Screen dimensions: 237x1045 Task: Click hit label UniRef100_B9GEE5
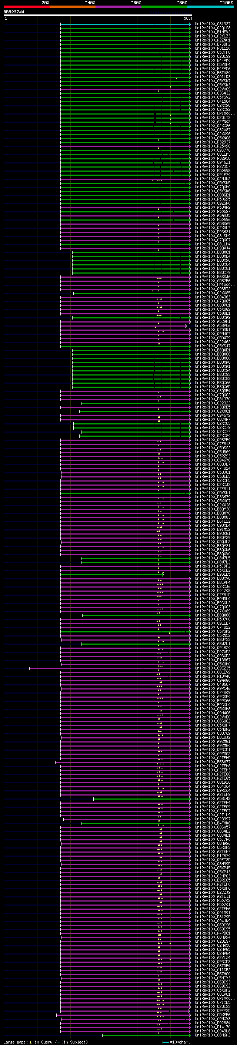[213, 575]
